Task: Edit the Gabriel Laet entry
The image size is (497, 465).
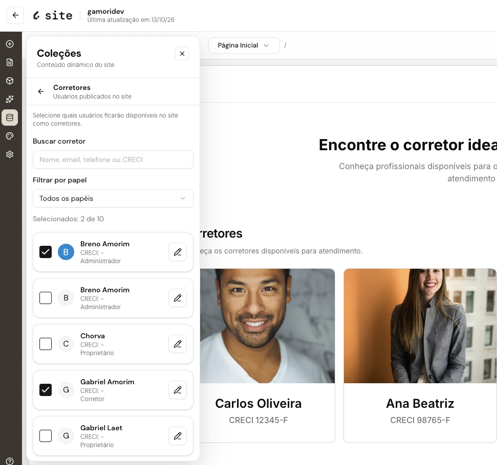Action: pos(178,436)
